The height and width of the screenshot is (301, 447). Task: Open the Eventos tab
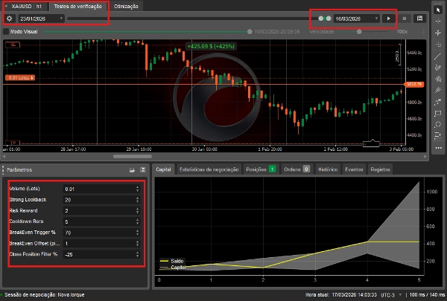(354, 169)
